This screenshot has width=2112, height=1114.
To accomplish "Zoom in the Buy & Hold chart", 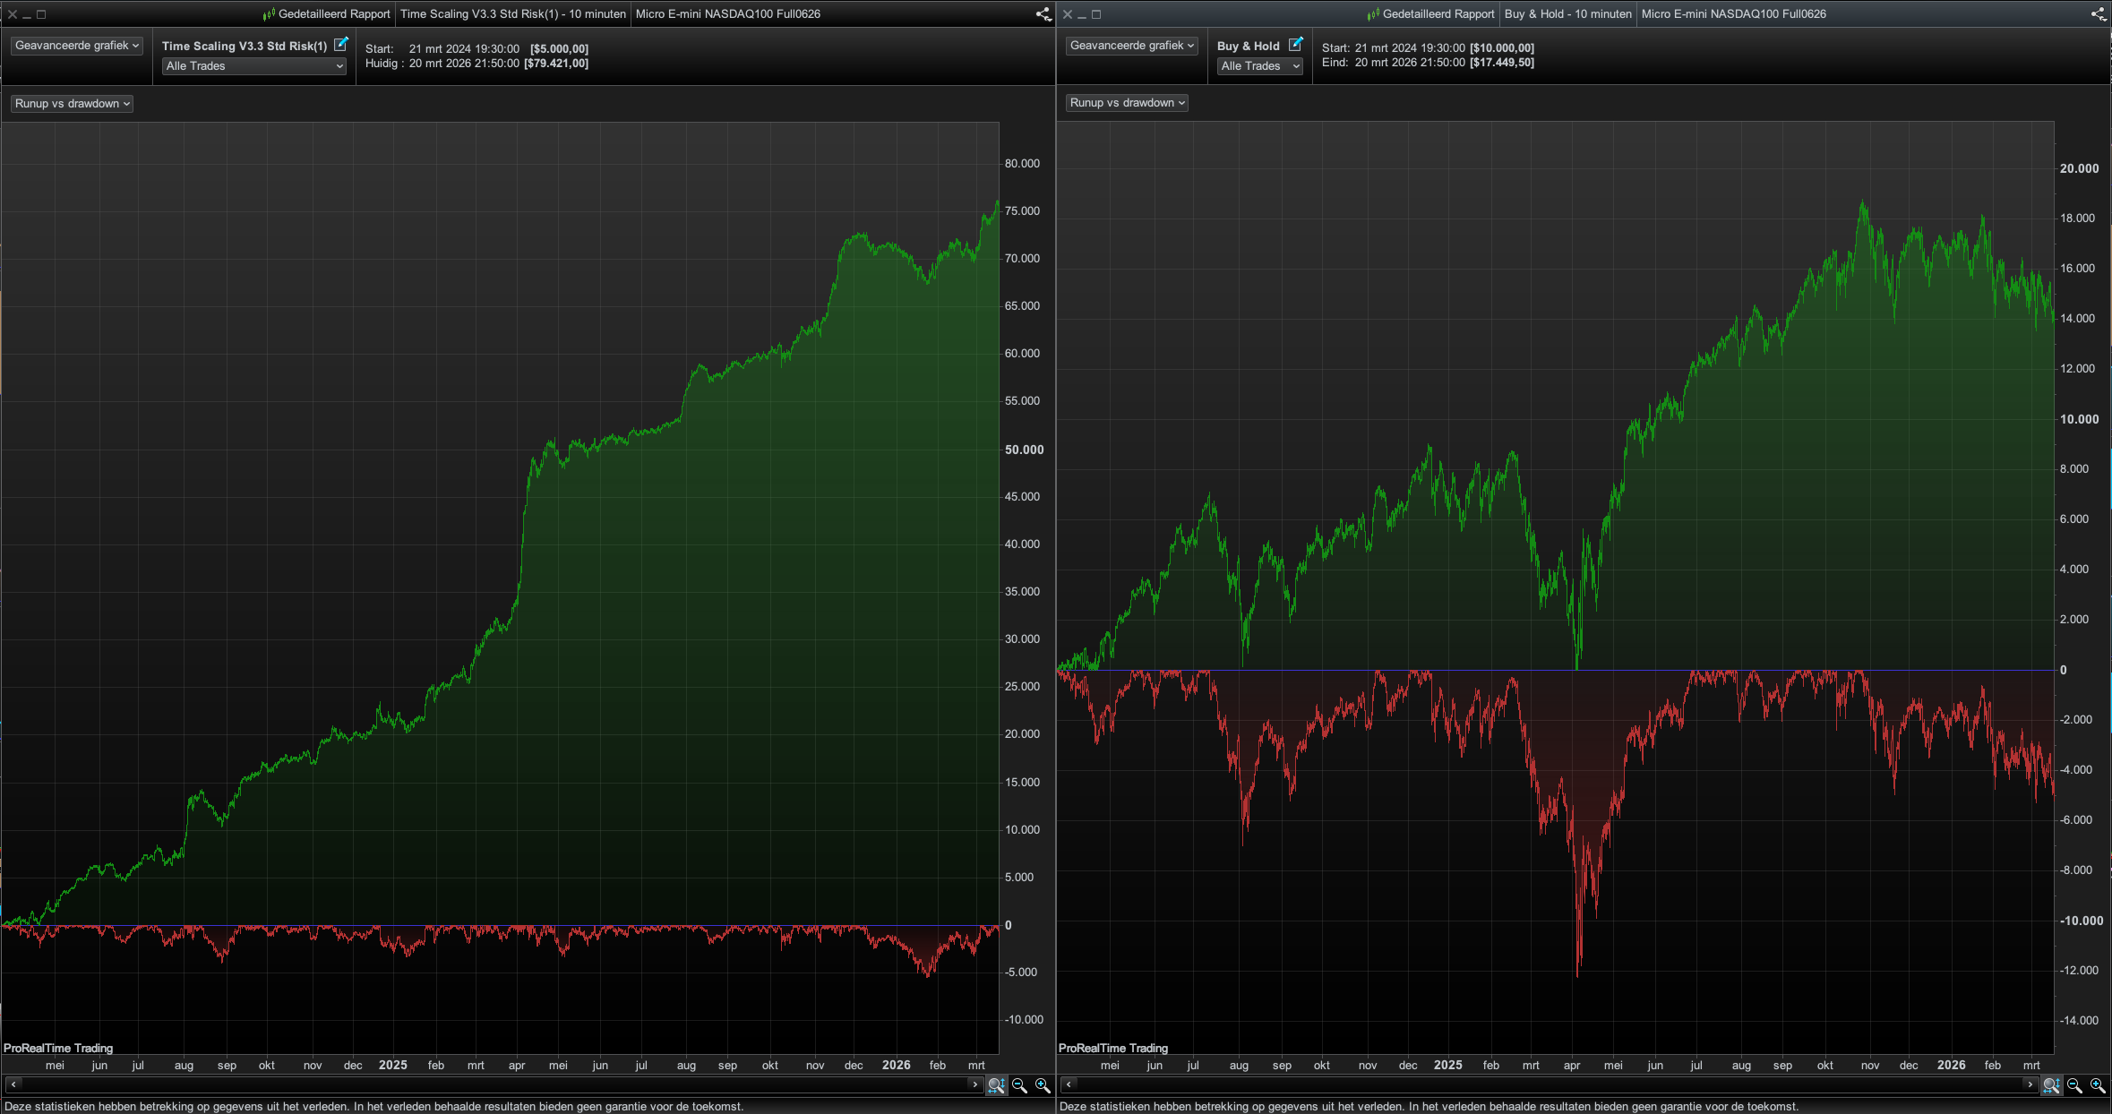I will pos(2098,1085).
